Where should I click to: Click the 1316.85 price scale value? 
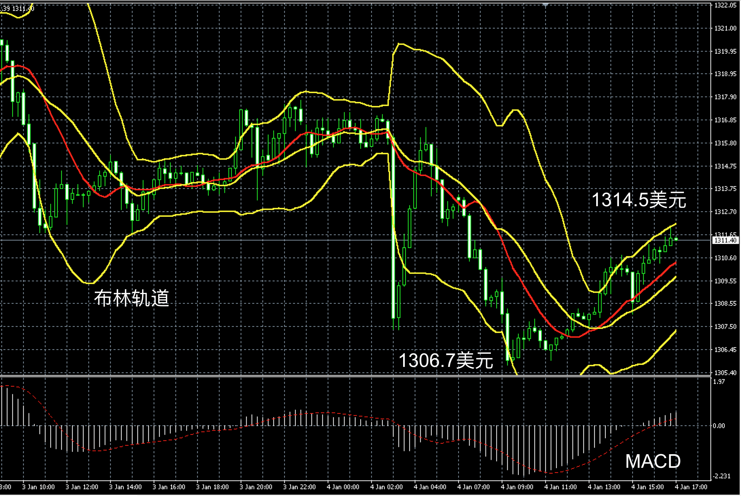pos(725,120)
